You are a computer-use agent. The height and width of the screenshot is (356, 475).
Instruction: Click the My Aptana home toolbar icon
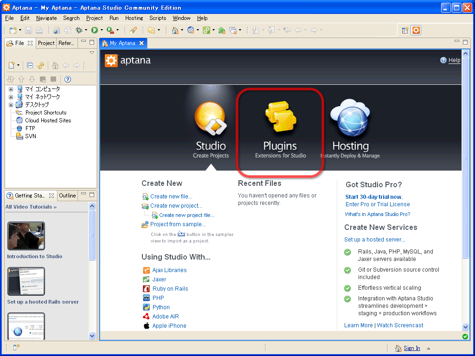click(175, 30)
